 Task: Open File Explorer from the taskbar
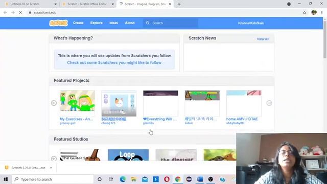pos(134,179)
